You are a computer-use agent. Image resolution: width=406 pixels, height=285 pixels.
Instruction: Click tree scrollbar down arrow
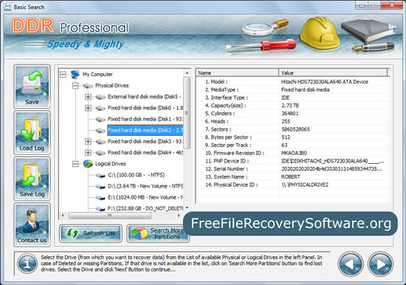(x=187, y=208)
